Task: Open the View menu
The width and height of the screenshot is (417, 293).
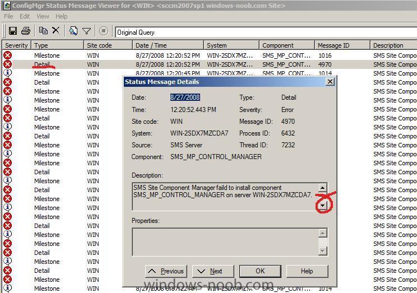Action: pyautogui.click(x=43, y=16)
